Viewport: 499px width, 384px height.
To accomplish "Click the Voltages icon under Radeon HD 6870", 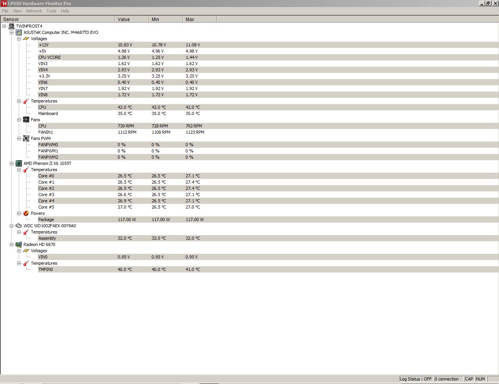I will (x=26, y=251).
